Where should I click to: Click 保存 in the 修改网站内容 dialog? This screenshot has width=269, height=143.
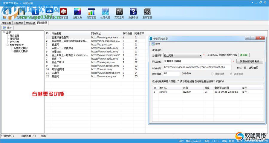(156, 44)
